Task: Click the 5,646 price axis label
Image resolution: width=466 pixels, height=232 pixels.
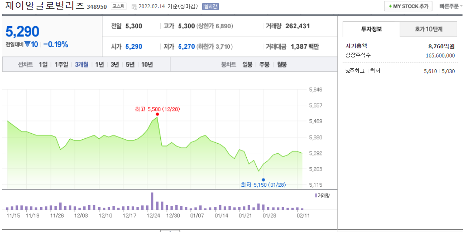Action: [315, 89]
